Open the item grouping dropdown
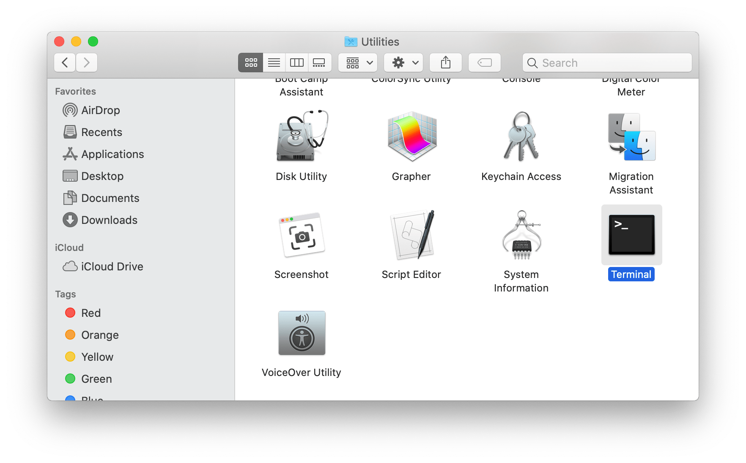This screenshot has width=746, height=463. tap(357, 62)
